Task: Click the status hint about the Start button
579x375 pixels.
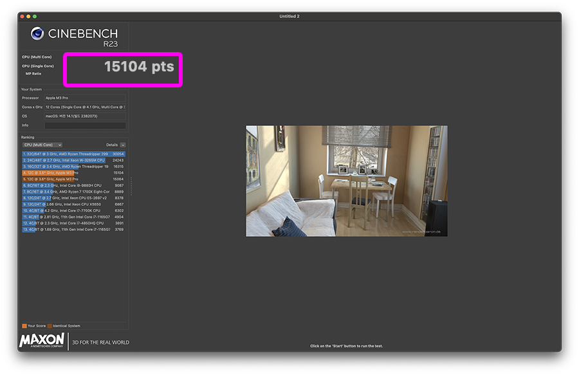Action: [346, 346]
